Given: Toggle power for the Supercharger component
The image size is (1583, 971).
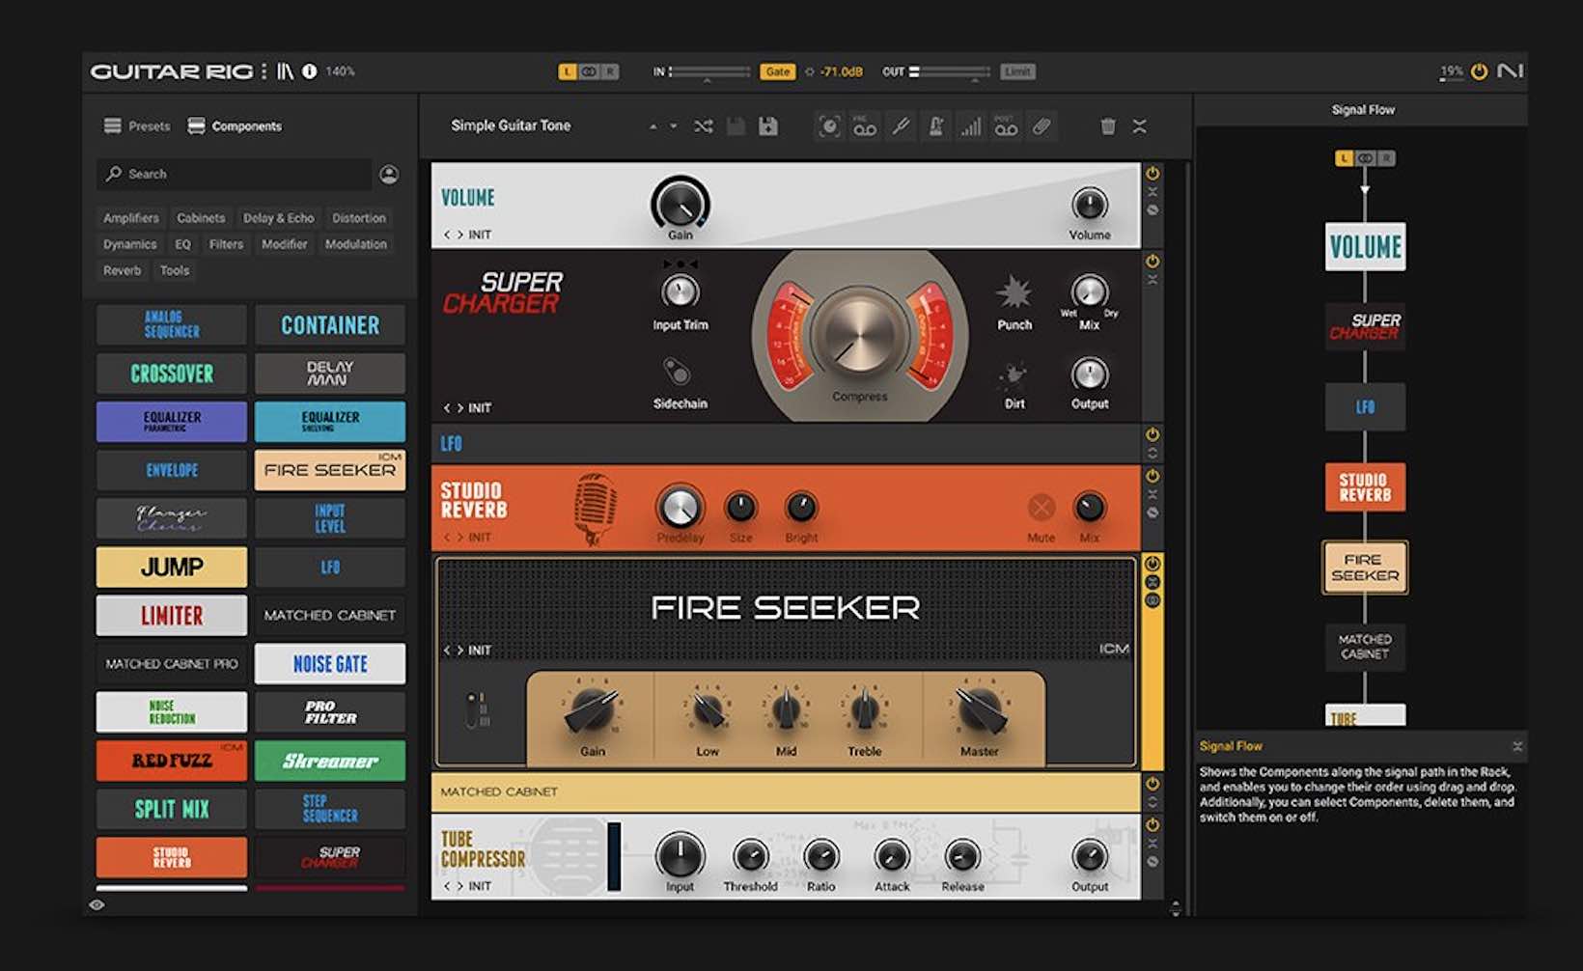Looking at the screenshot, I should (x=1153, y=262).
